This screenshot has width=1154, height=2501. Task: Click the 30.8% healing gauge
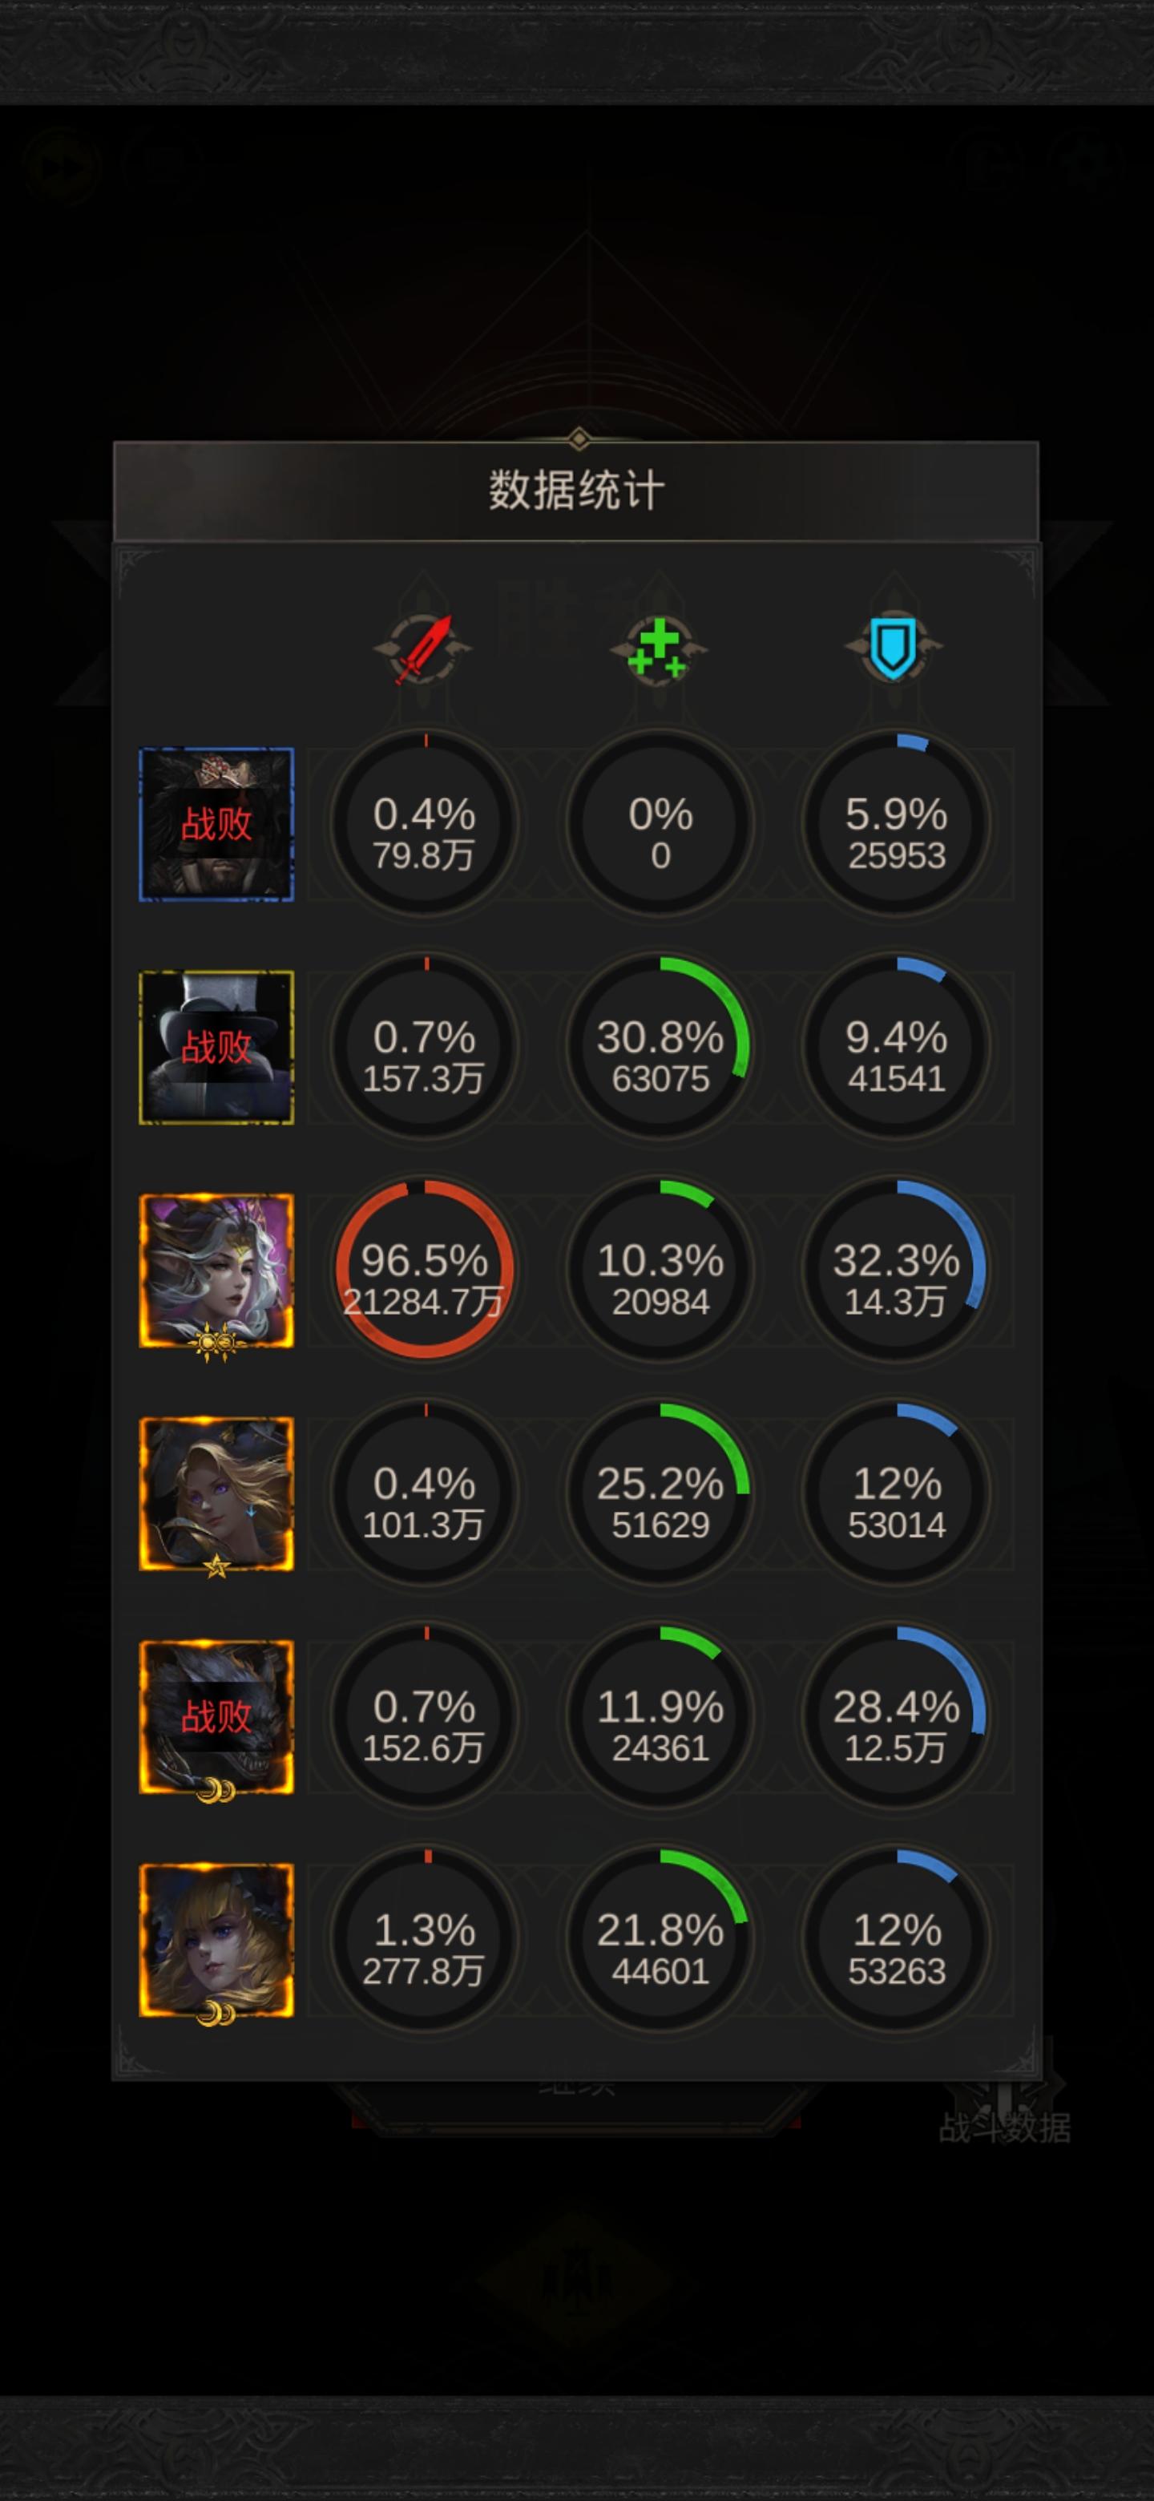click(x=660, y=1047)
